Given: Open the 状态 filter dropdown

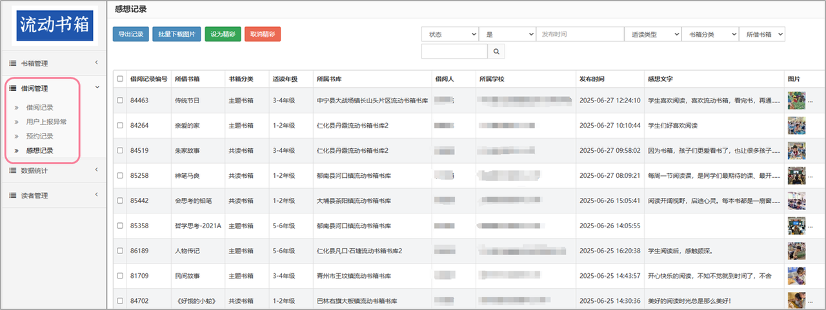Looking at the screenshot, I should pos(450,34).
